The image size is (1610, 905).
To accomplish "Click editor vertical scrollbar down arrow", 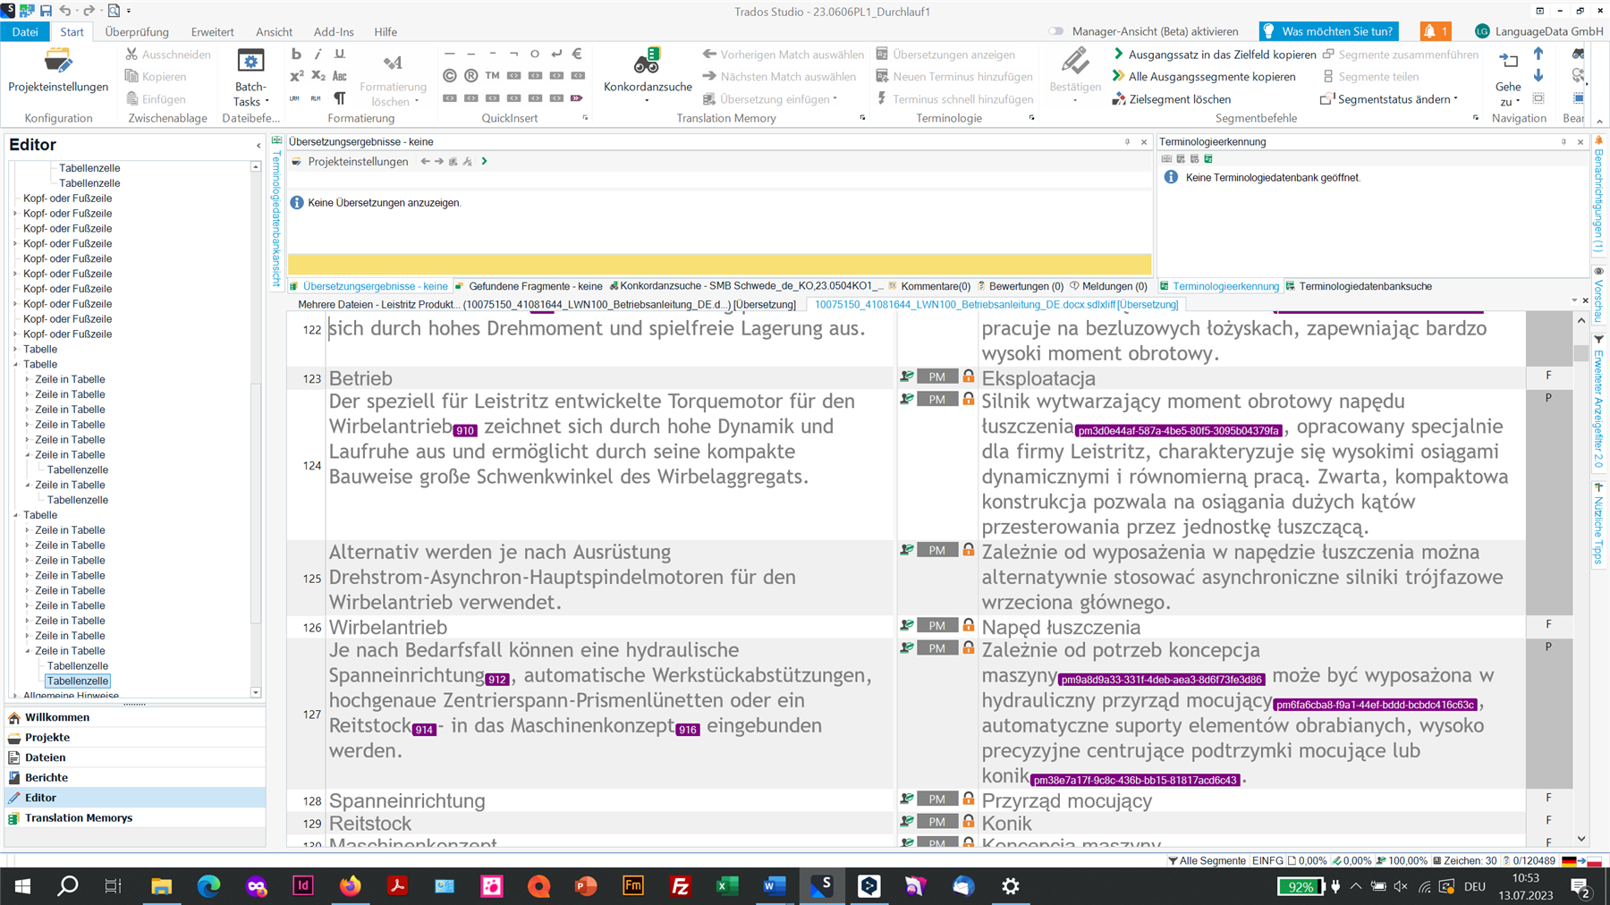I will point(1580,839).
